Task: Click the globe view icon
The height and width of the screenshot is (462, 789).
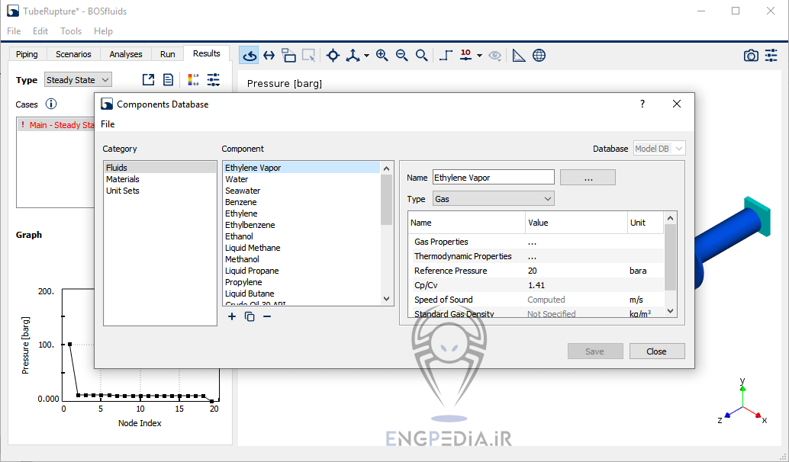Action: (x=539, y=55)
